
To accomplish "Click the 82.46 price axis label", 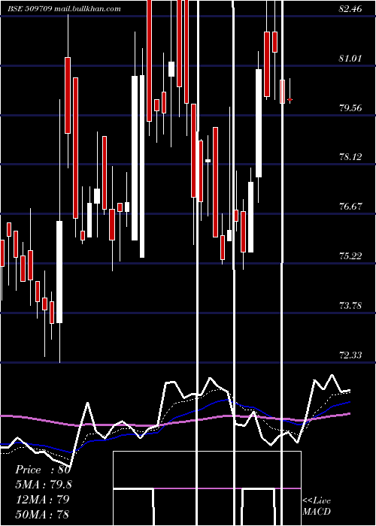I will (350, 9).
